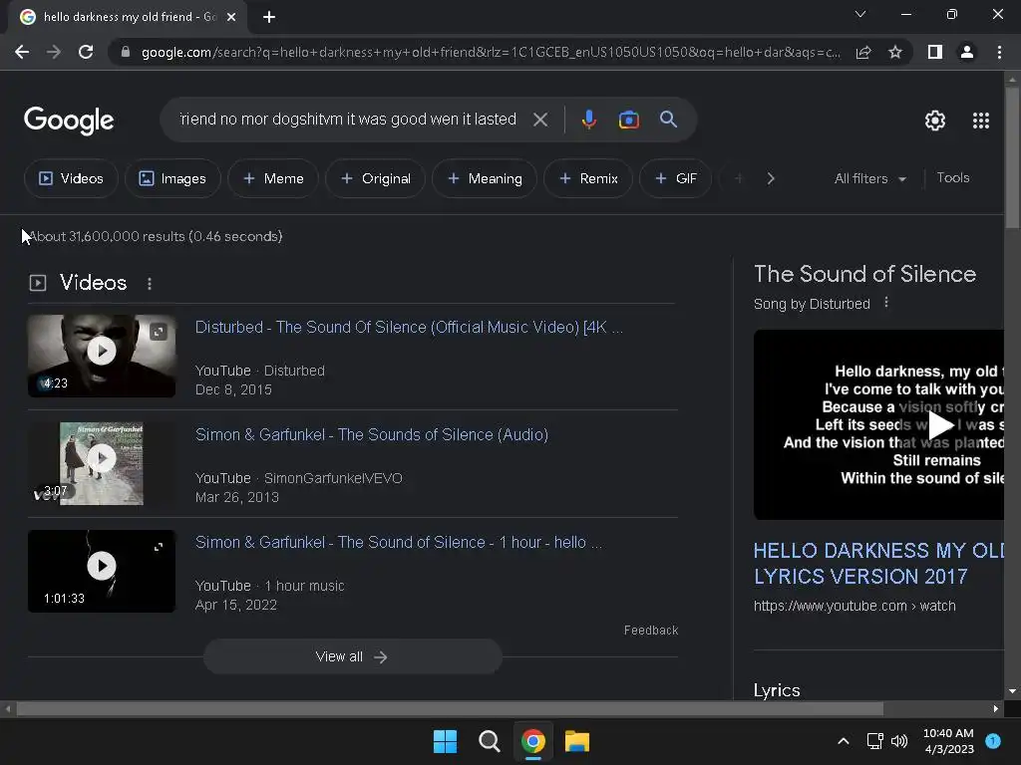The image size is (1021, 765).
Task: Show more filter chips with right arrow
Action: (x=771, y=178)
